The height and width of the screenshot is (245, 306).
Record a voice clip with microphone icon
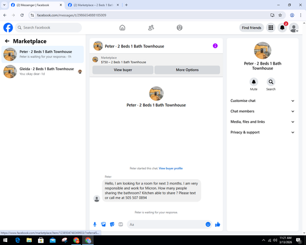click(x=95, y=224)
